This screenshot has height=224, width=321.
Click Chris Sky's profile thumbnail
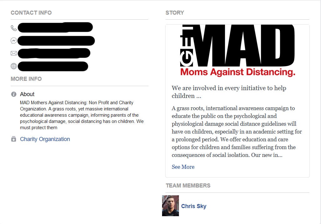[x=171, y=206]
